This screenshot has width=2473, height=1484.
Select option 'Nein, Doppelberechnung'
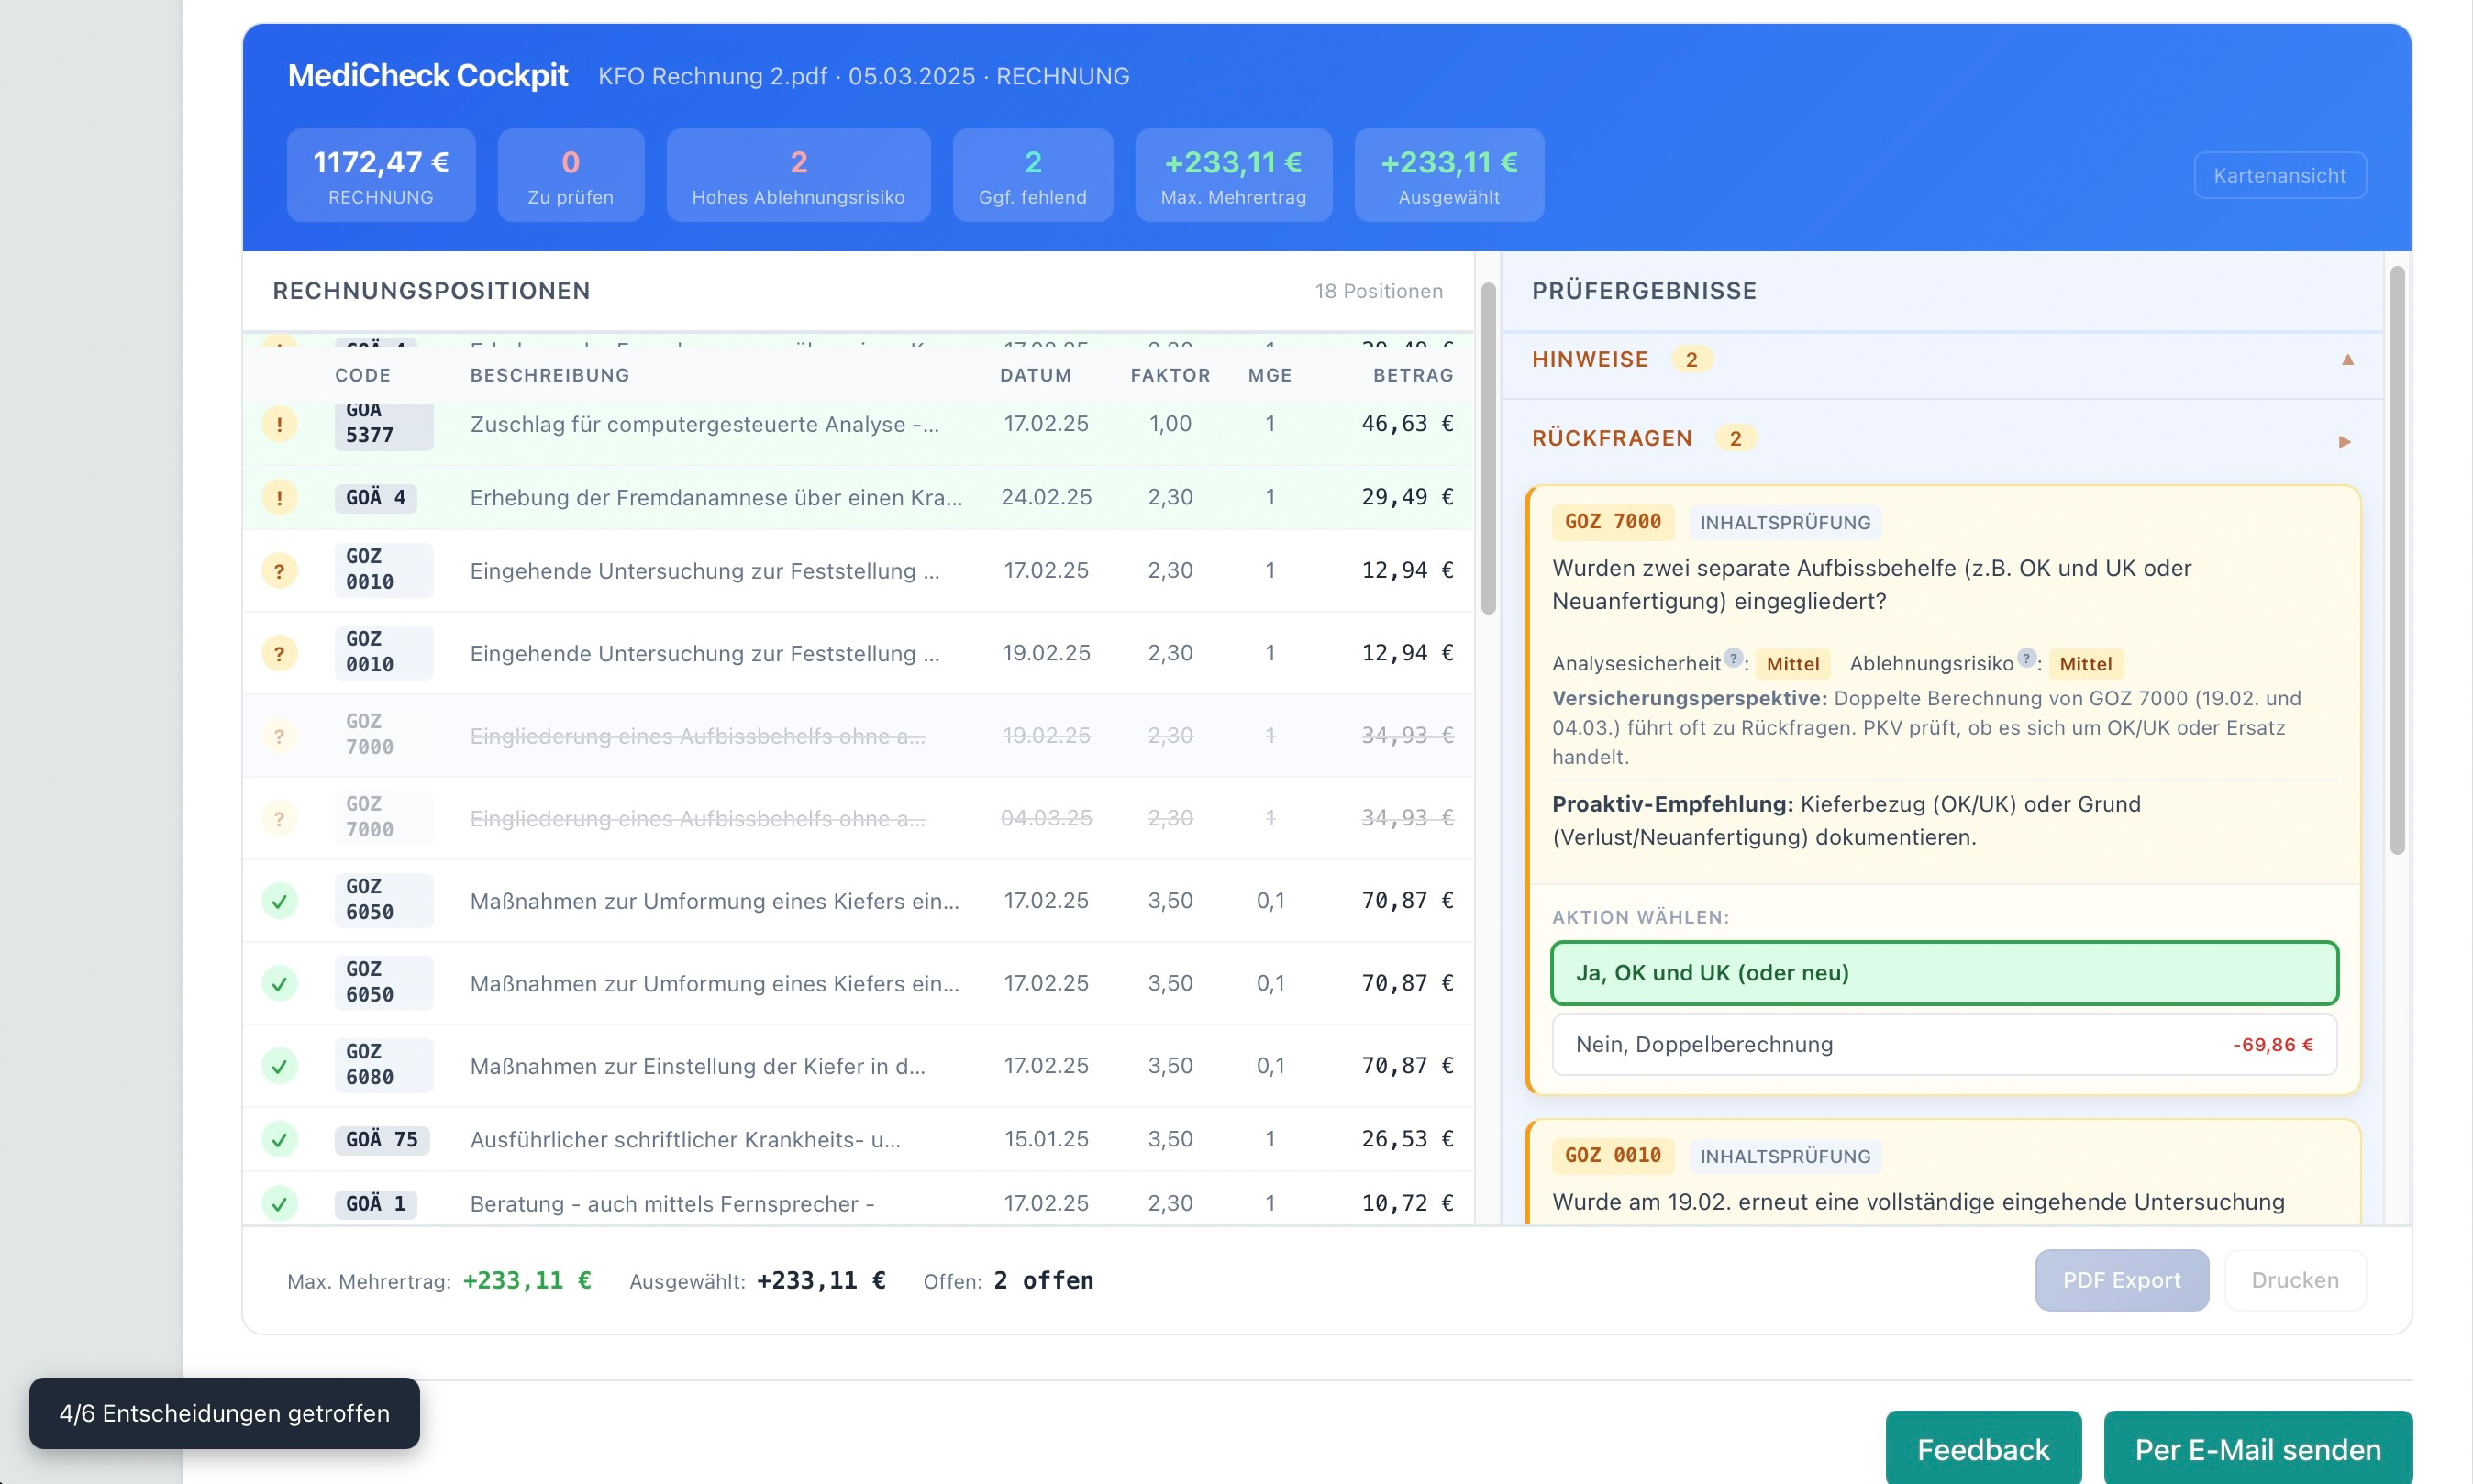tap(1943, 1045)
